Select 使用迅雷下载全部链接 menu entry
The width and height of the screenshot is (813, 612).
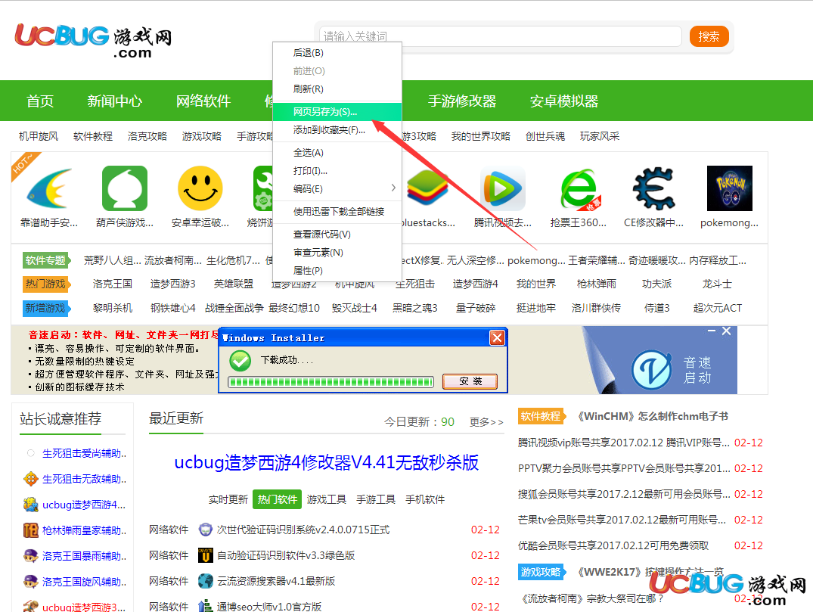tap(337, 212)
